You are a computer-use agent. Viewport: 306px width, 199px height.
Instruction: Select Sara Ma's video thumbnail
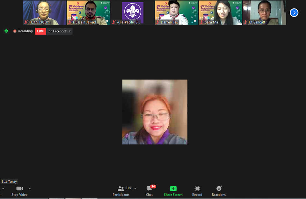click(221, 12)
